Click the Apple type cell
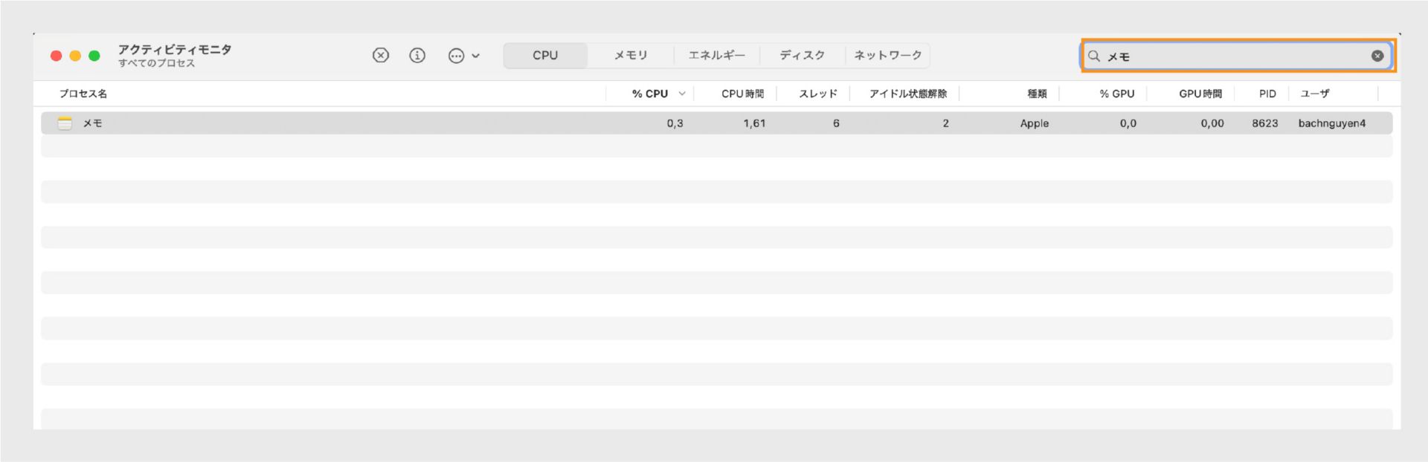This screenshot has width=1428, height=462. (x=1035, y=123)
